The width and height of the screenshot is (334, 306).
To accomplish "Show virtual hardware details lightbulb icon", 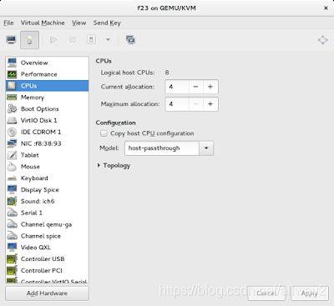I will pos(29,40).
